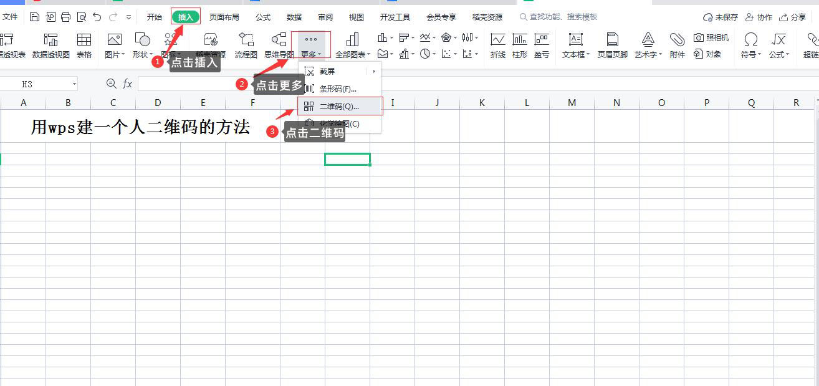Click the 未保存 cloud status button
Image resolution: width=819 pixels, height=386 pixels.
(x=720, y=17)
